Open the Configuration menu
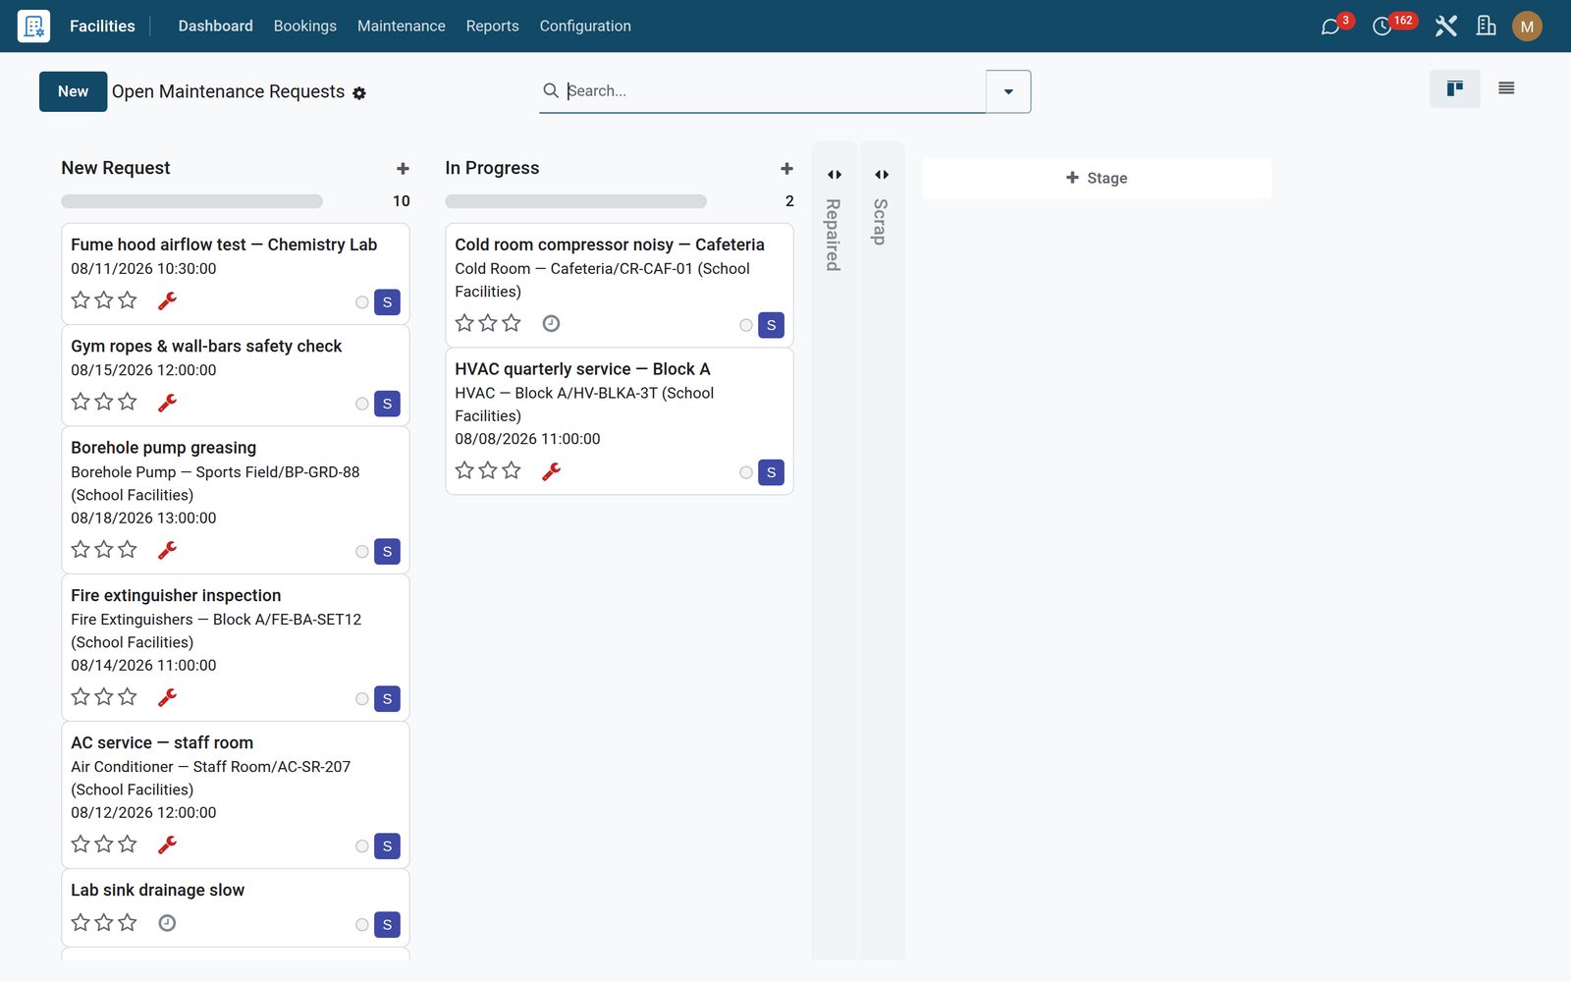Screen dimensions: 1571x982 pos(585,27)
